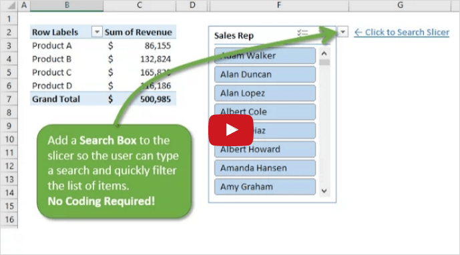Choose the Amy Graham slicer item

point(265,187)
